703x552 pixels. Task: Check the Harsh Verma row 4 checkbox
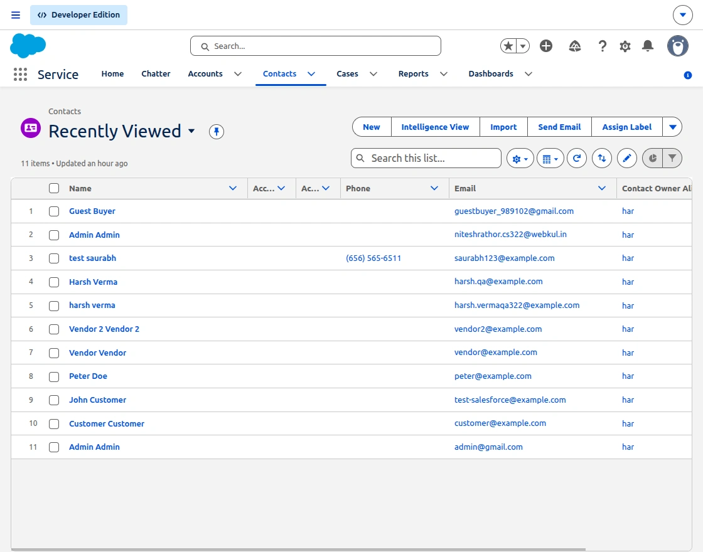pos(54,282)
